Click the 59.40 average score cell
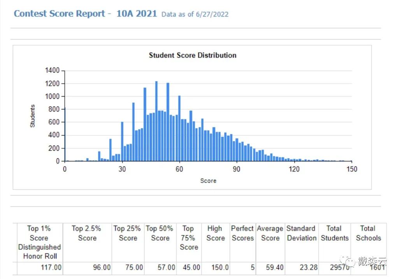The height and width of the screenshot is (279, 400). (274, 267)
